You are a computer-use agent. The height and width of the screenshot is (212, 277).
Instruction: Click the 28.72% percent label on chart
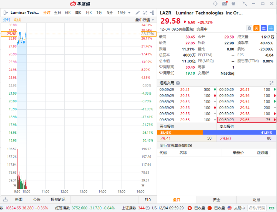pos(148,34)
